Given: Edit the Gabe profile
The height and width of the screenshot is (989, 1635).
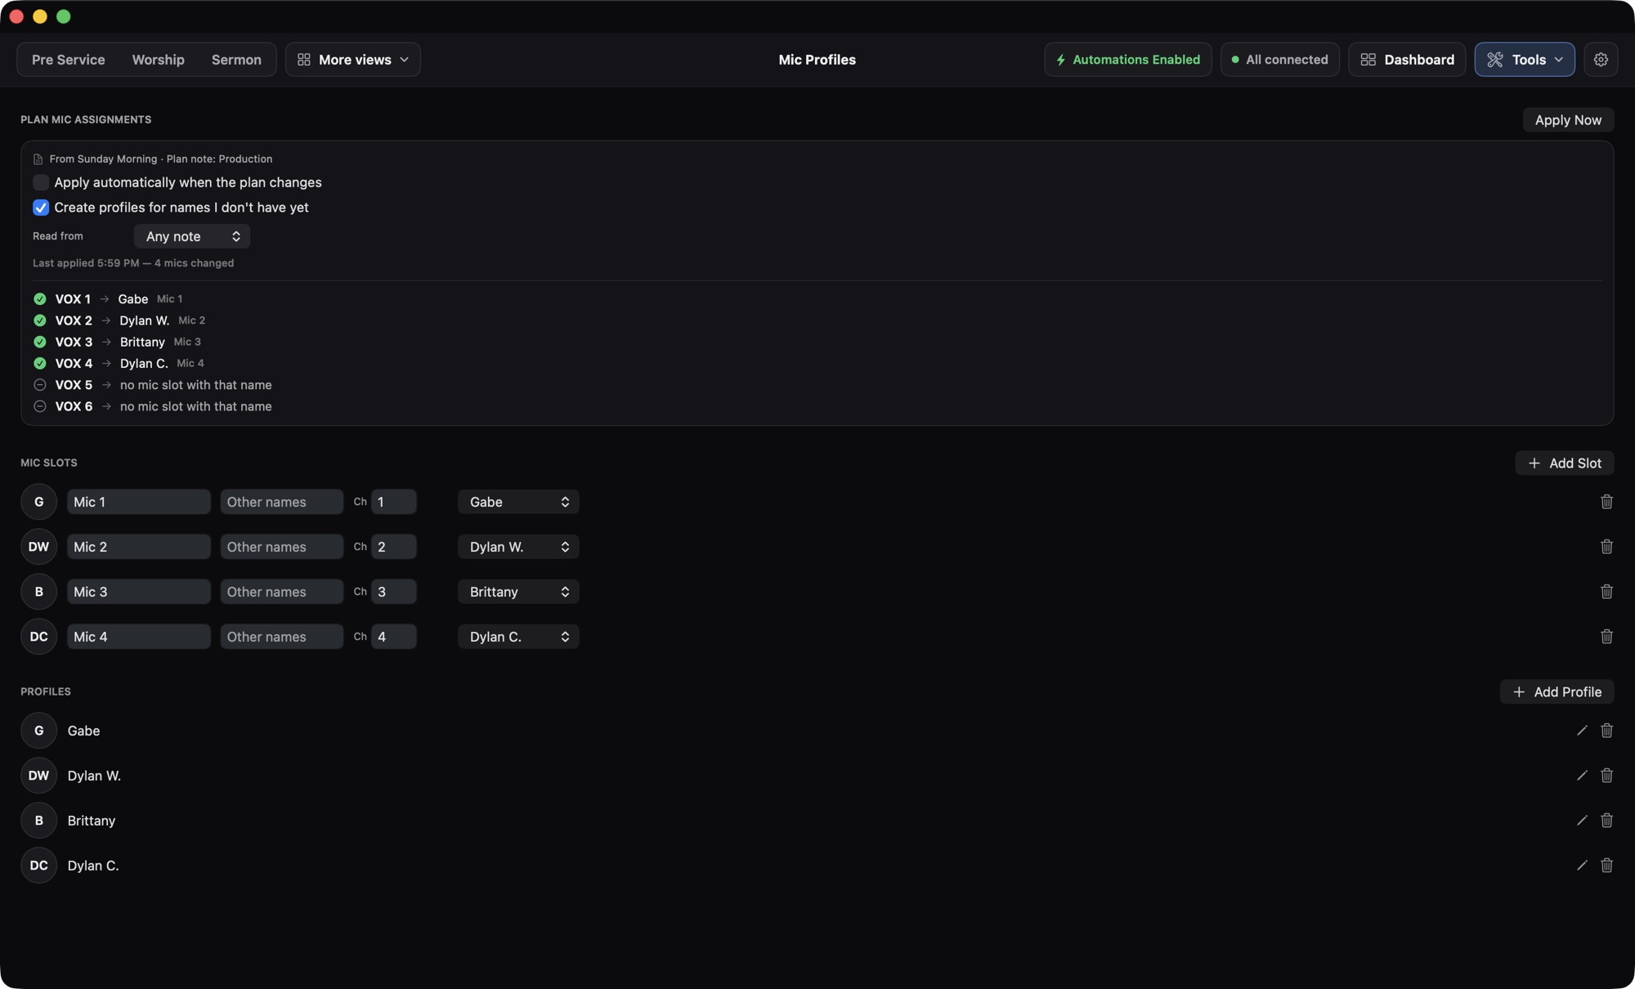Looking at the screenshot, I should [x=1582, y=731].
